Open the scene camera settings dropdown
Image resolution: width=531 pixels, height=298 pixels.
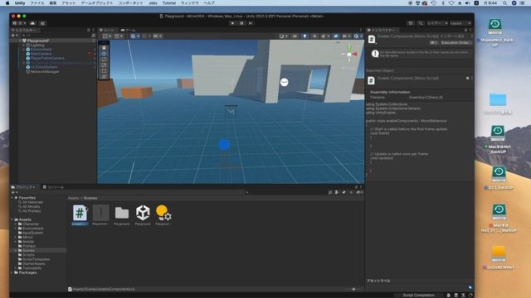347,36
